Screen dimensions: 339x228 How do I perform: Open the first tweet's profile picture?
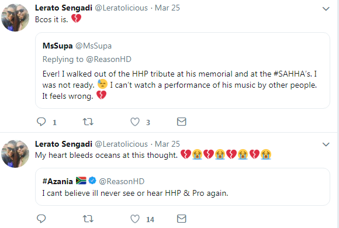click(x=15, y=18)
